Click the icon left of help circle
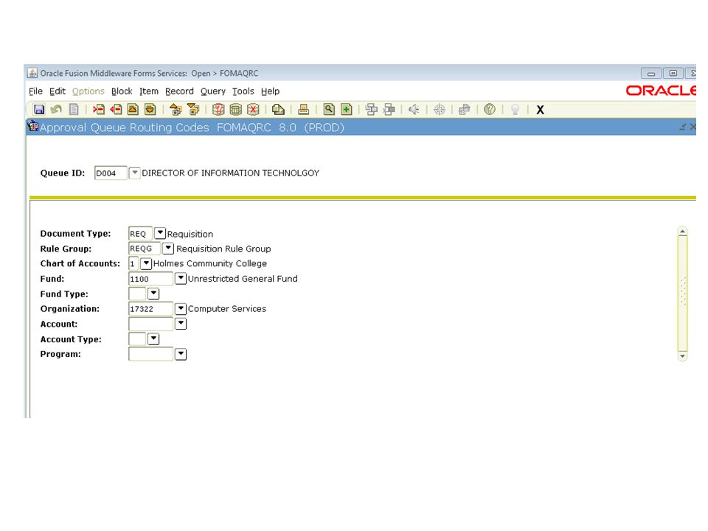Viewport: 708px width, 531px height. click(464, 109)
